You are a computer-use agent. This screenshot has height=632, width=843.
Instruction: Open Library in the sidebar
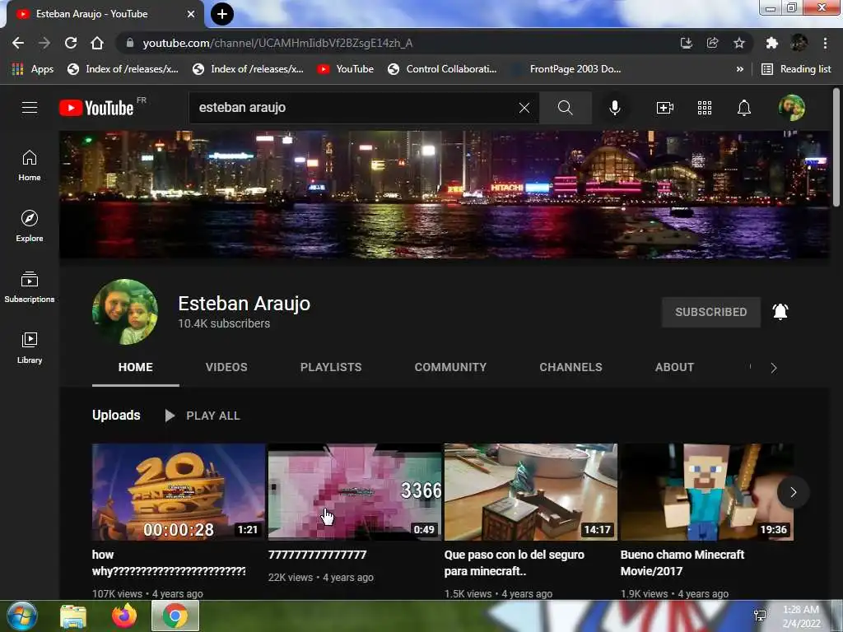pos(30,348)
